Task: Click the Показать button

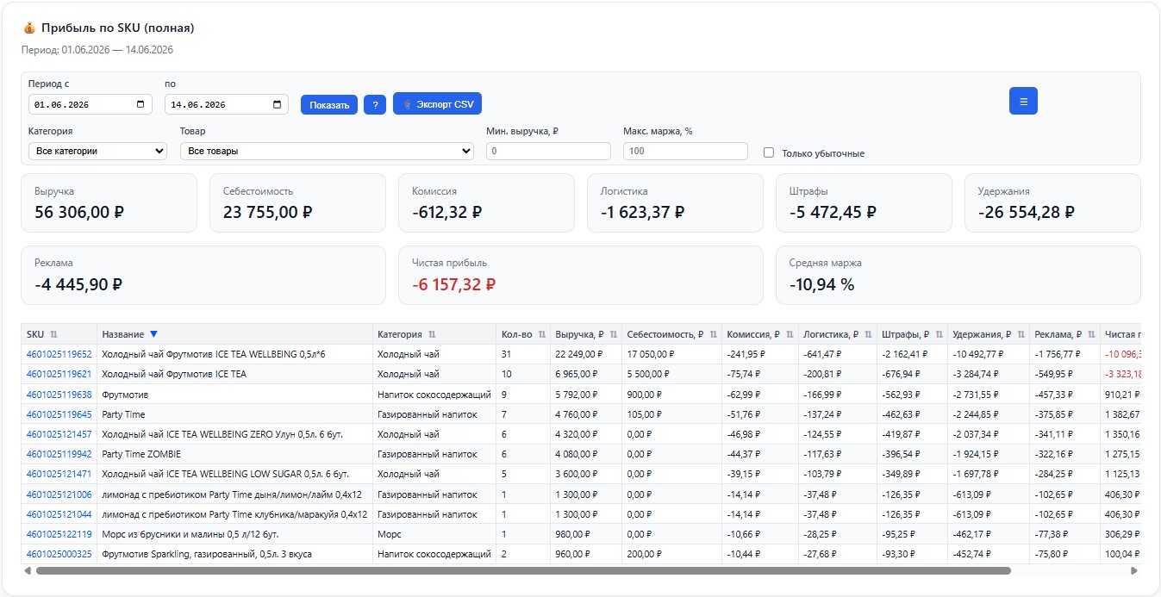Action: [329, 105]
